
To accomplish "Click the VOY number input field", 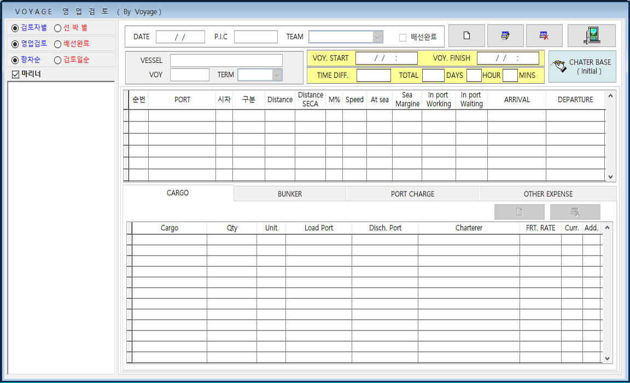I will [x=190, y=75].
